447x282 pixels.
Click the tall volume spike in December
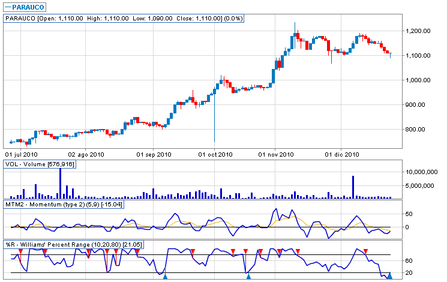click(353, 187)
